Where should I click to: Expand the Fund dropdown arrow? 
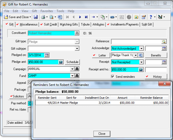coord(72,76)
